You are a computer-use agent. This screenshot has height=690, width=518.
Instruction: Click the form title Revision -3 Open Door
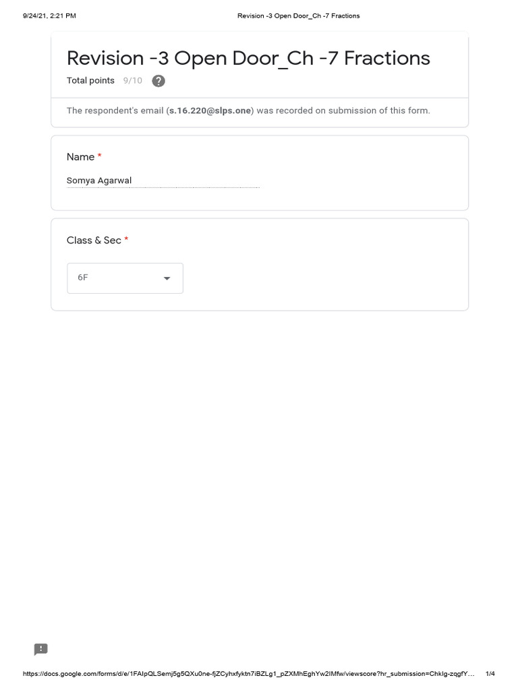(248, 58)
